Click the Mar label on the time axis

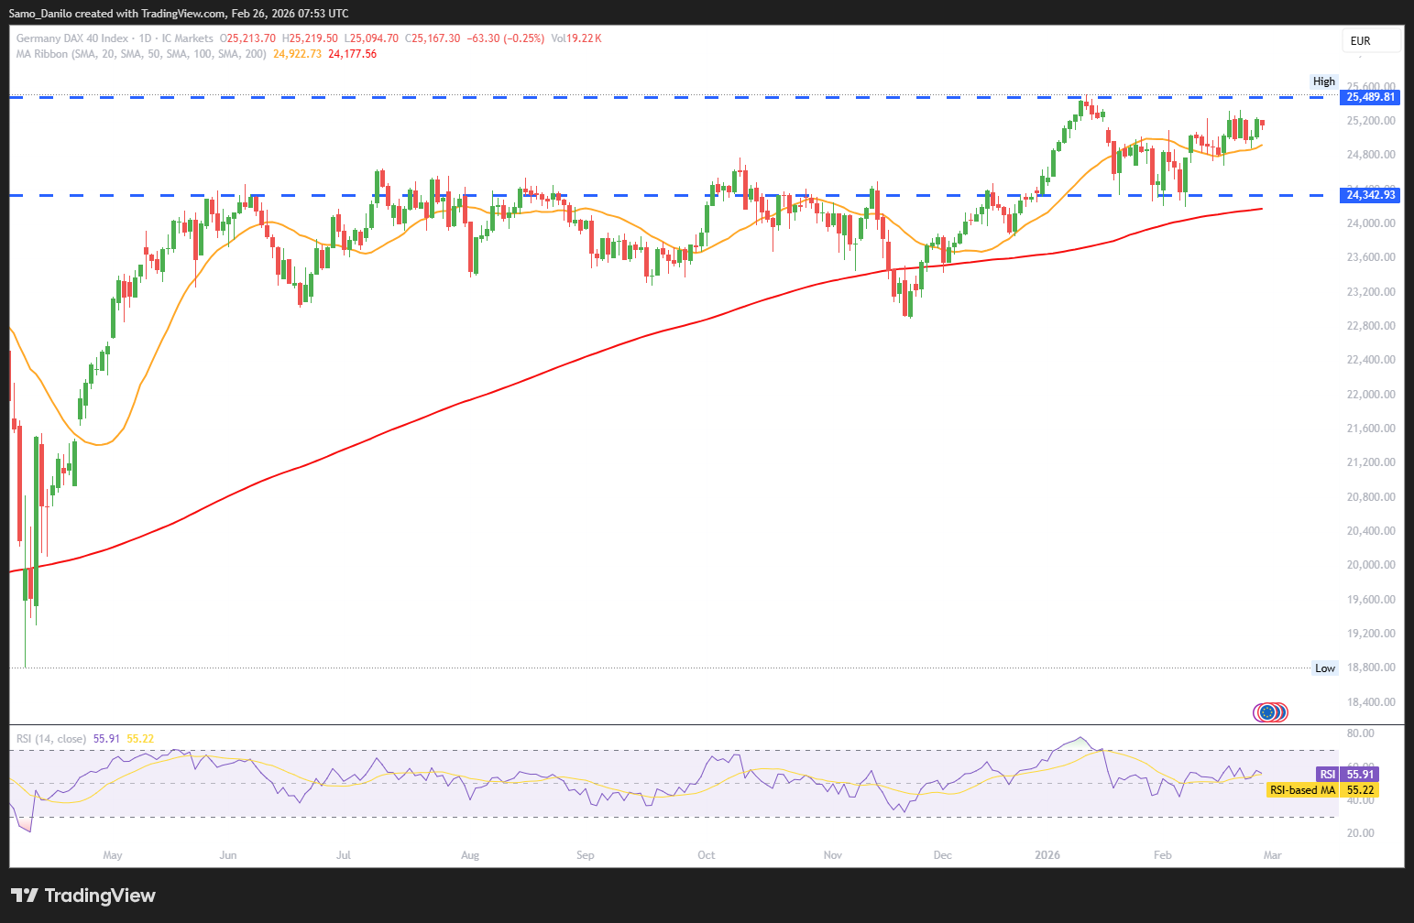[1272, 855]
